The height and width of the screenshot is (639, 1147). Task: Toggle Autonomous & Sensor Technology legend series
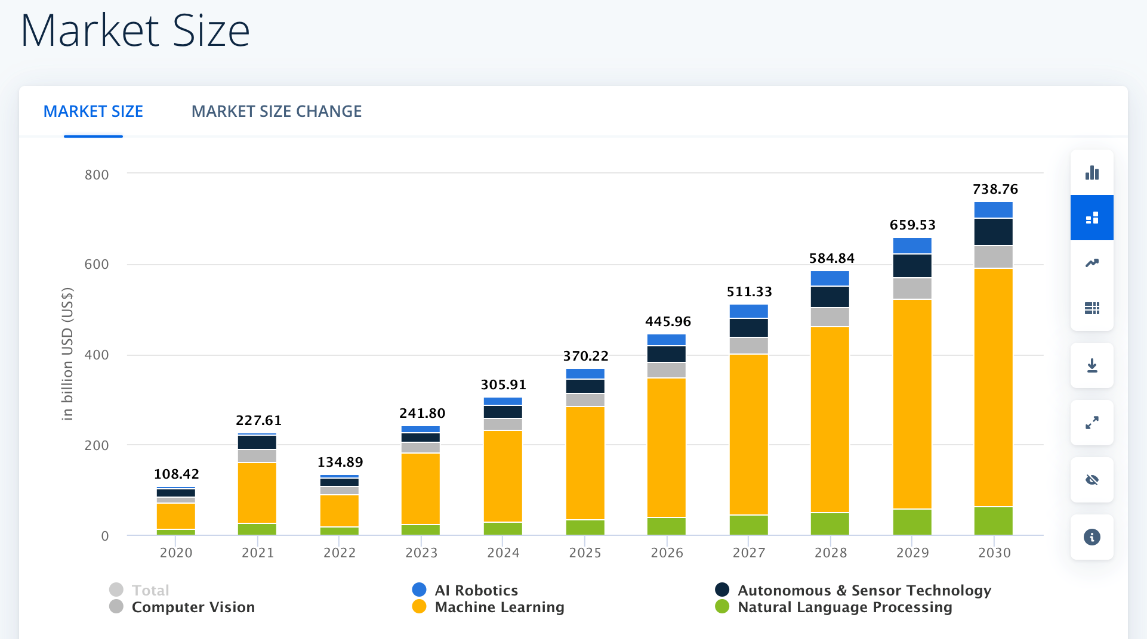(x=853, y=590)
